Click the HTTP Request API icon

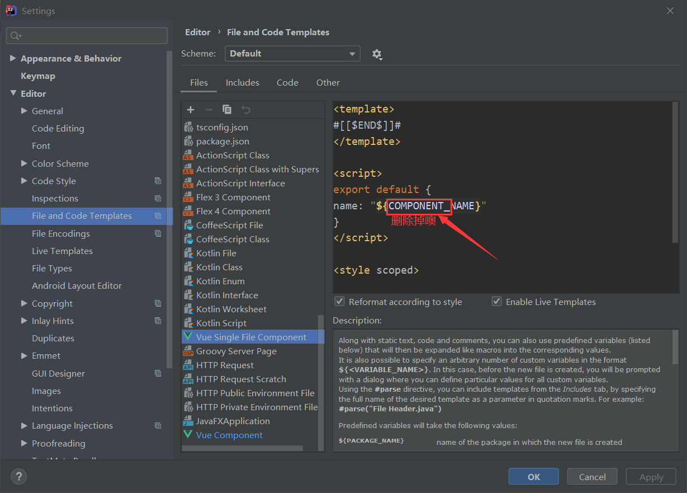[x=188, y=365]
